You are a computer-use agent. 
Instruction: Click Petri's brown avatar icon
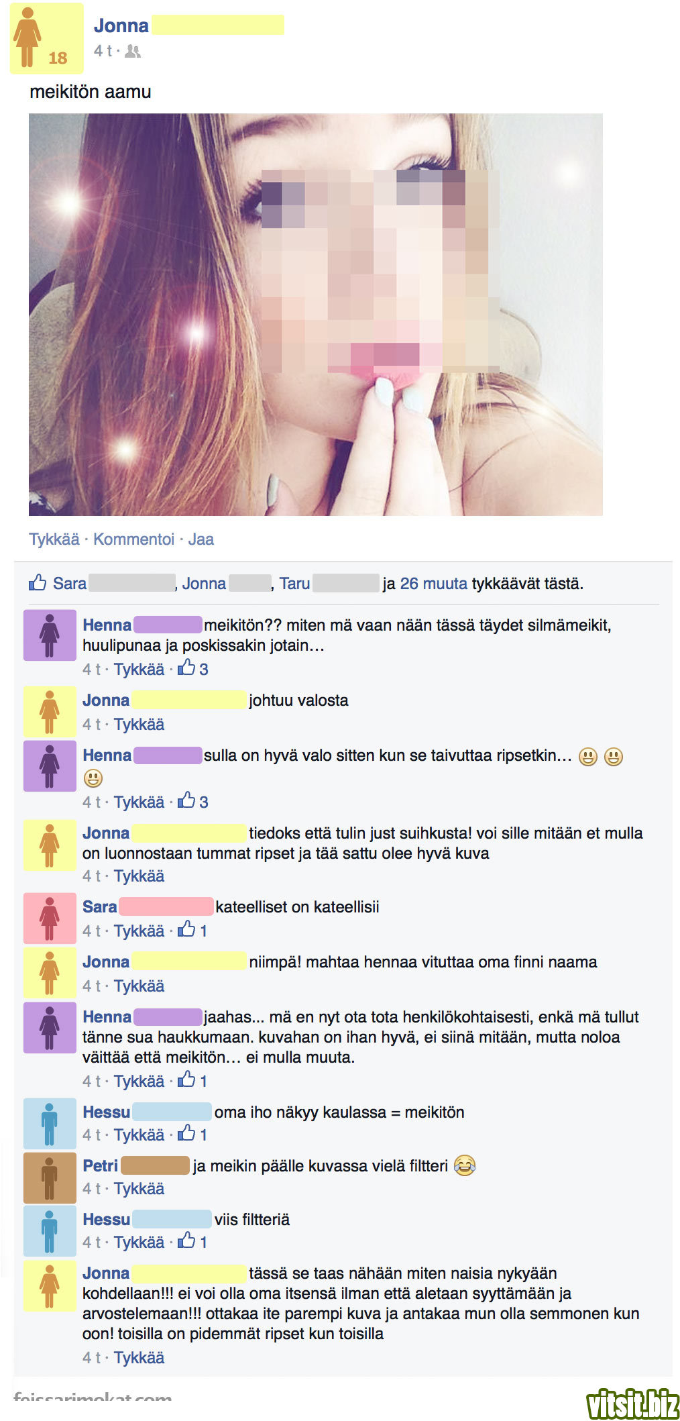[50, 1177]
